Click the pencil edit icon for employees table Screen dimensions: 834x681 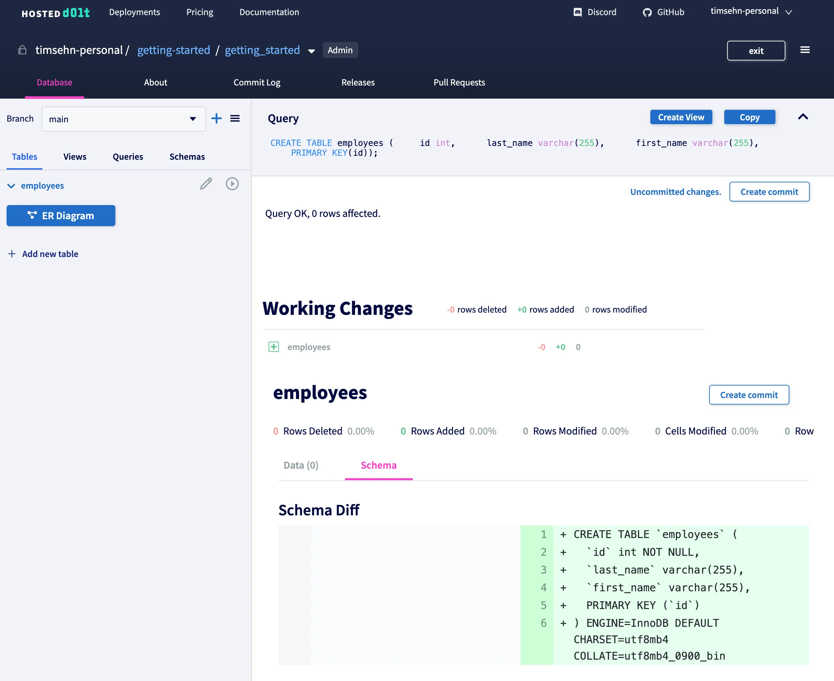click(206, 184)
